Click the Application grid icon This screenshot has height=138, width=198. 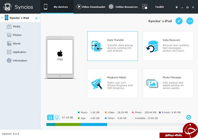click(x=9, y=52)
